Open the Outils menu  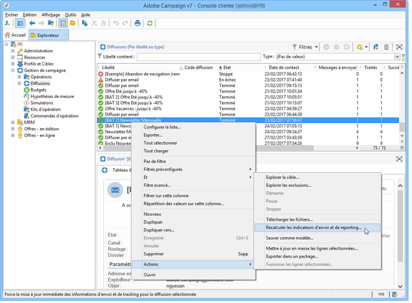click(70, 15)
